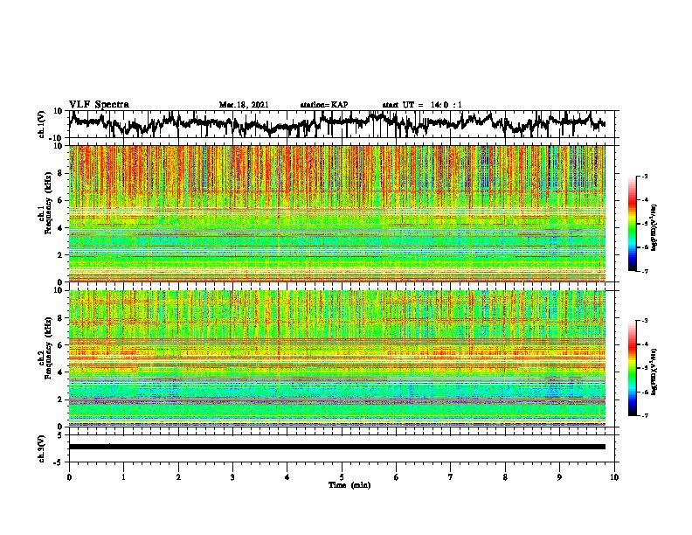
Task: Click the ch.1 colorbar 'log(PSD)' label
Action: tap(654, 227)
